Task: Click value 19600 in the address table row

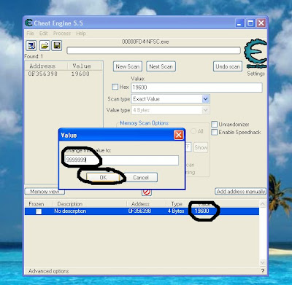Action: pyautogui.click(x=202, y=211)
